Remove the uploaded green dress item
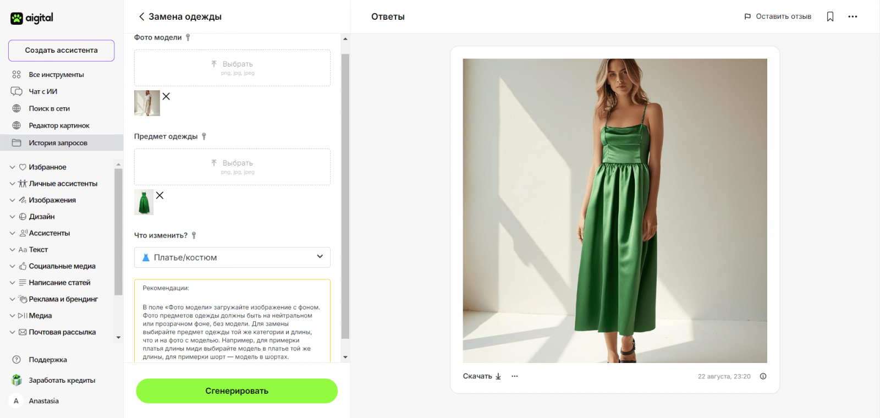 point(159,195)
